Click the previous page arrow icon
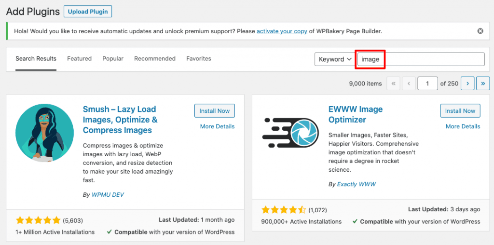 [x=409, y=83]
